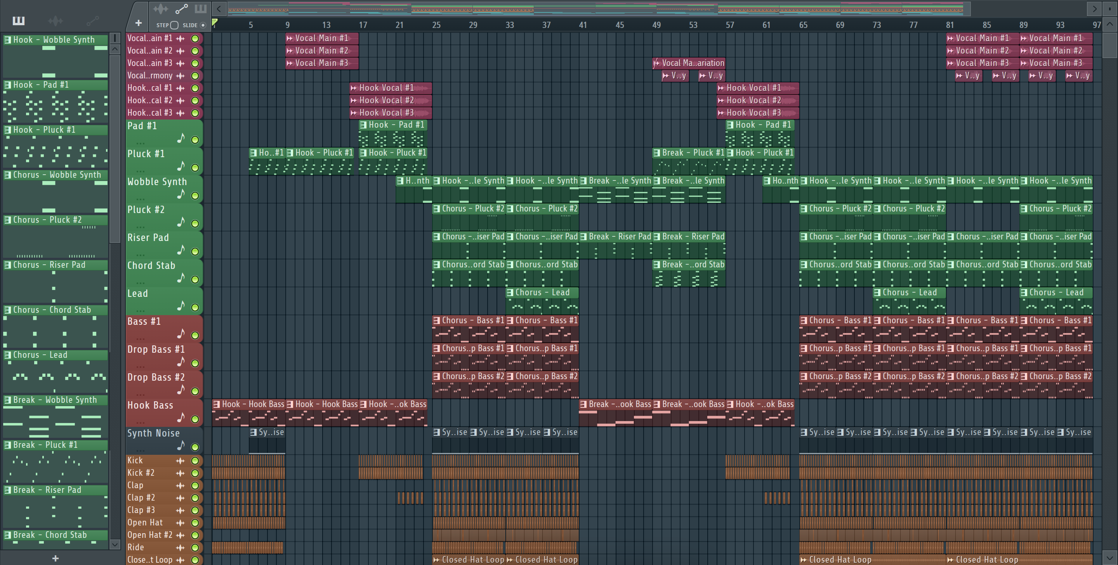Mute the Open Hat track
Screen dimensions: 1118x565
[x=195, y=522]
